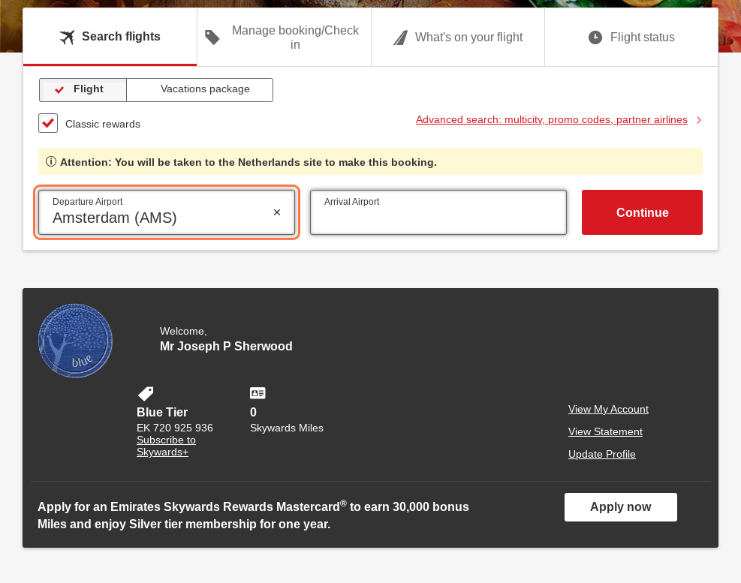741x583 pixels.
Task: Select the Flight option
Action: coord(83,90)
